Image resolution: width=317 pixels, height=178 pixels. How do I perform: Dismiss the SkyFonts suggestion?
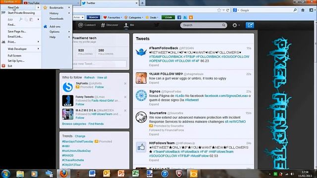click(125, 84)
